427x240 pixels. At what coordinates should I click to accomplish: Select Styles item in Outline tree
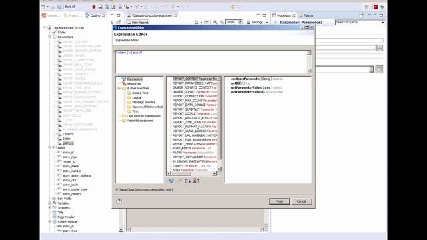click(61, 32)
